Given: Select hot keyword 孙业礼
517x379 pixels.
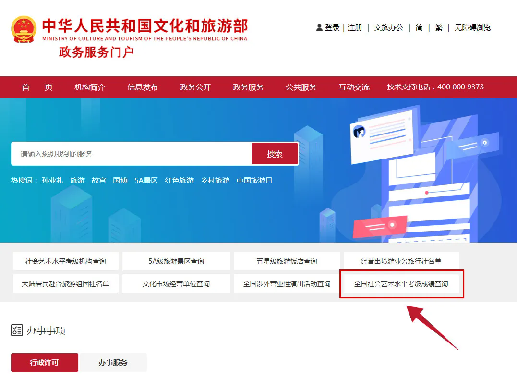Looking at the screenshot, I should tap(52, 181).
